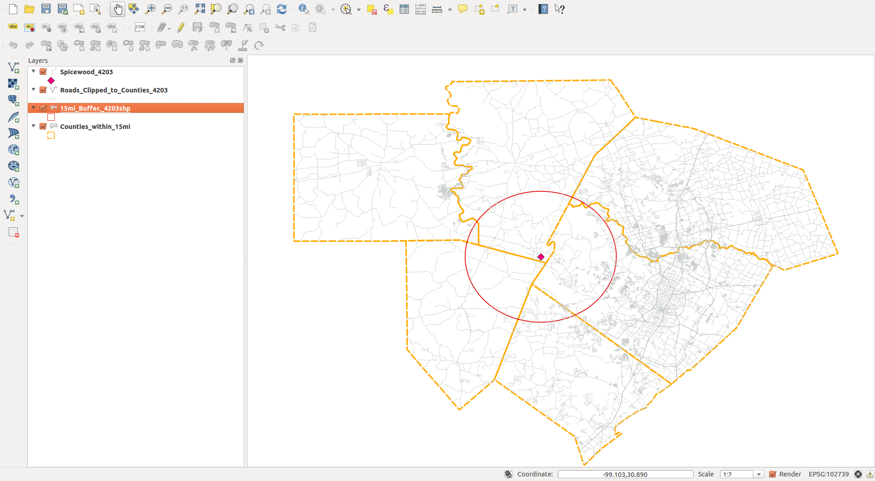The image size is (875, 481).
Task: Click the Scale value field
Action: (737, 474)
